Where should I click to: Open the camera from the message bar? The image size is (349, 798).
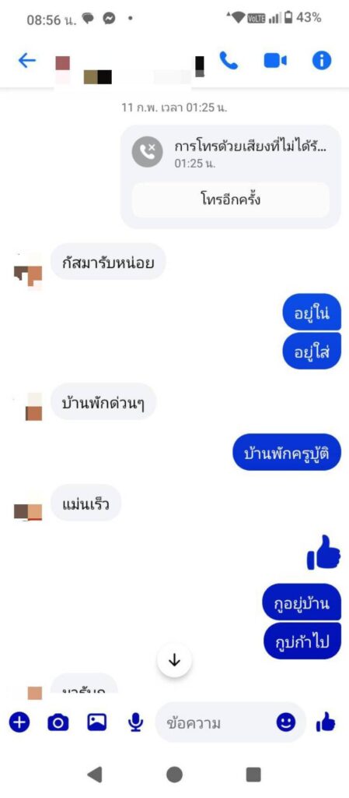click(x=58, y=722)
